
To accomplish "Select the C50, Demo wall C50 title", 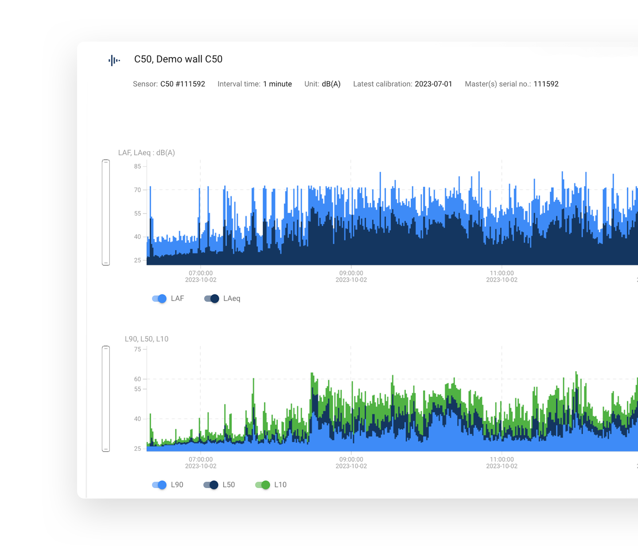I will pos(178,59).
